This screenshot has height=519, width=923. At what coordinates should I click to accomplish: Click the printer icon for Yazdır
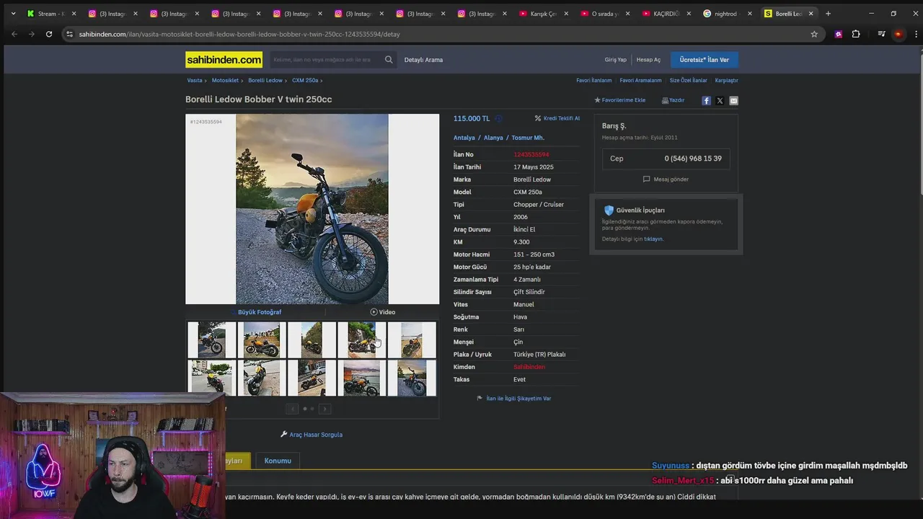tap(665, 100)
